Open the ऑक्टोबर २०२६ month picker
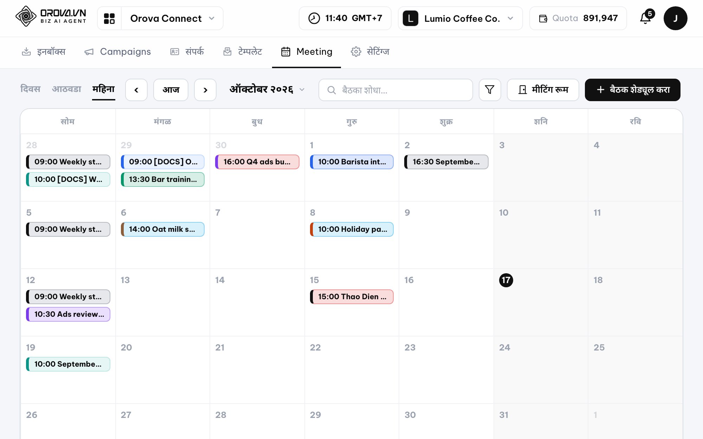This screenshot has height=439, width=703. (267, 90)
